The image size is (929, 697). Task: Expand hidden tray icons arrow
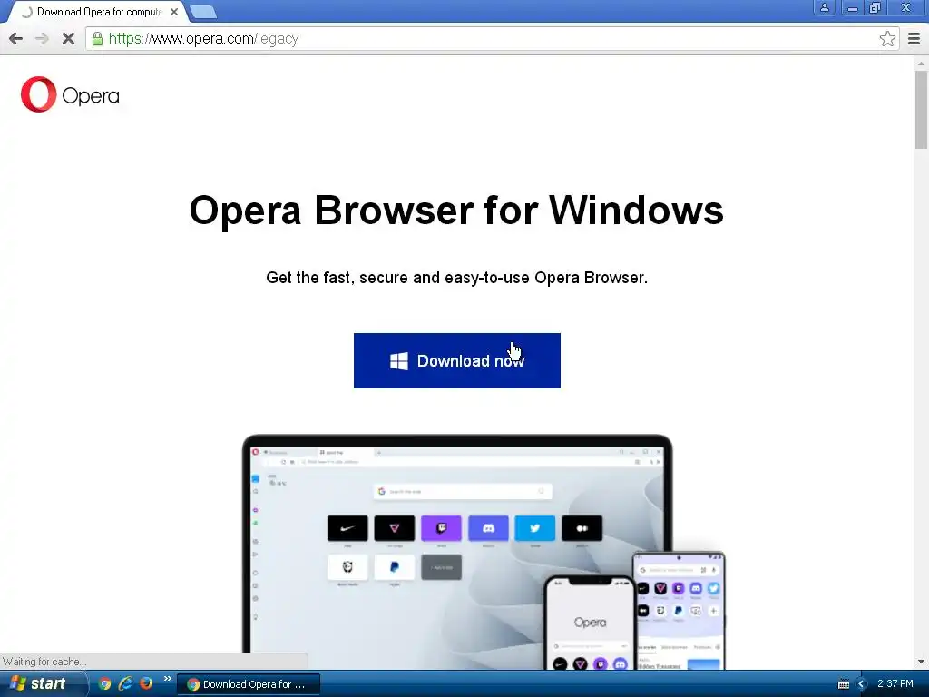[862, 684]
